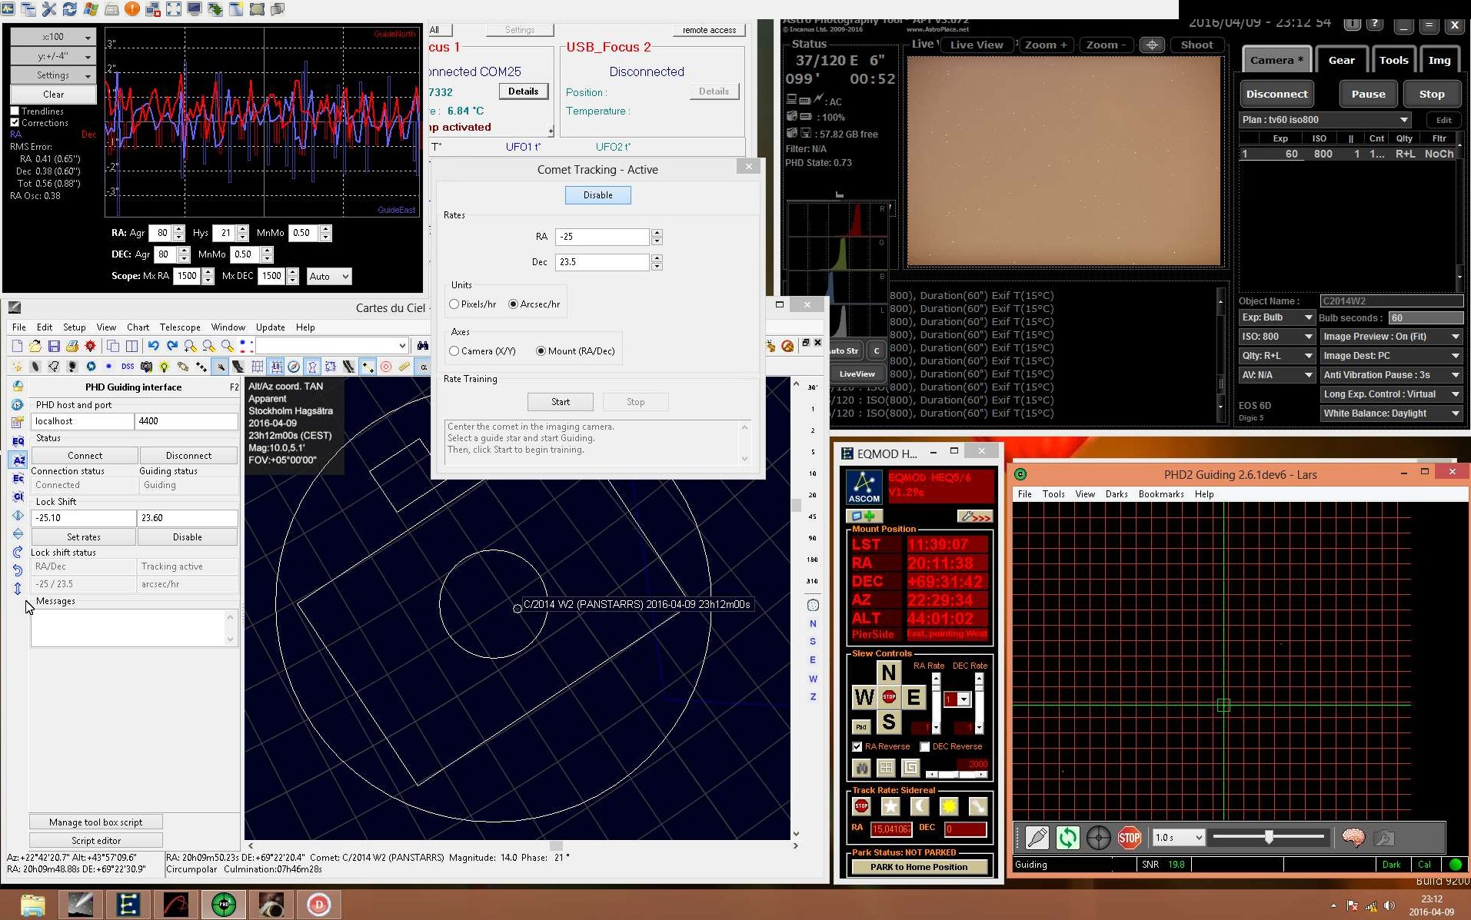Click PHD2 loop exposures green arrows icon

(1067, 838)
